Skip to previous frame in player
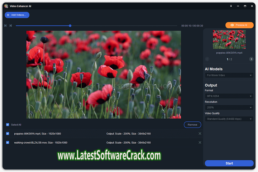Viewport: 258px width, 172px height. (5, 25)
